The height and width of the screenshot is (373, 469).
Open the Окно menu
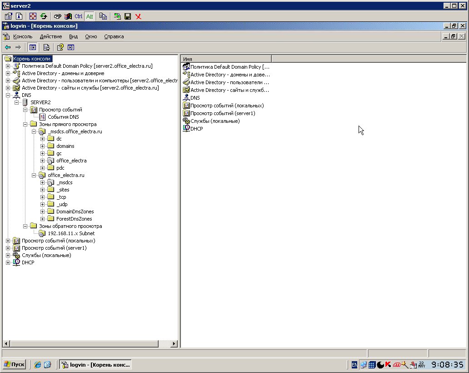[x=91, y=36]
